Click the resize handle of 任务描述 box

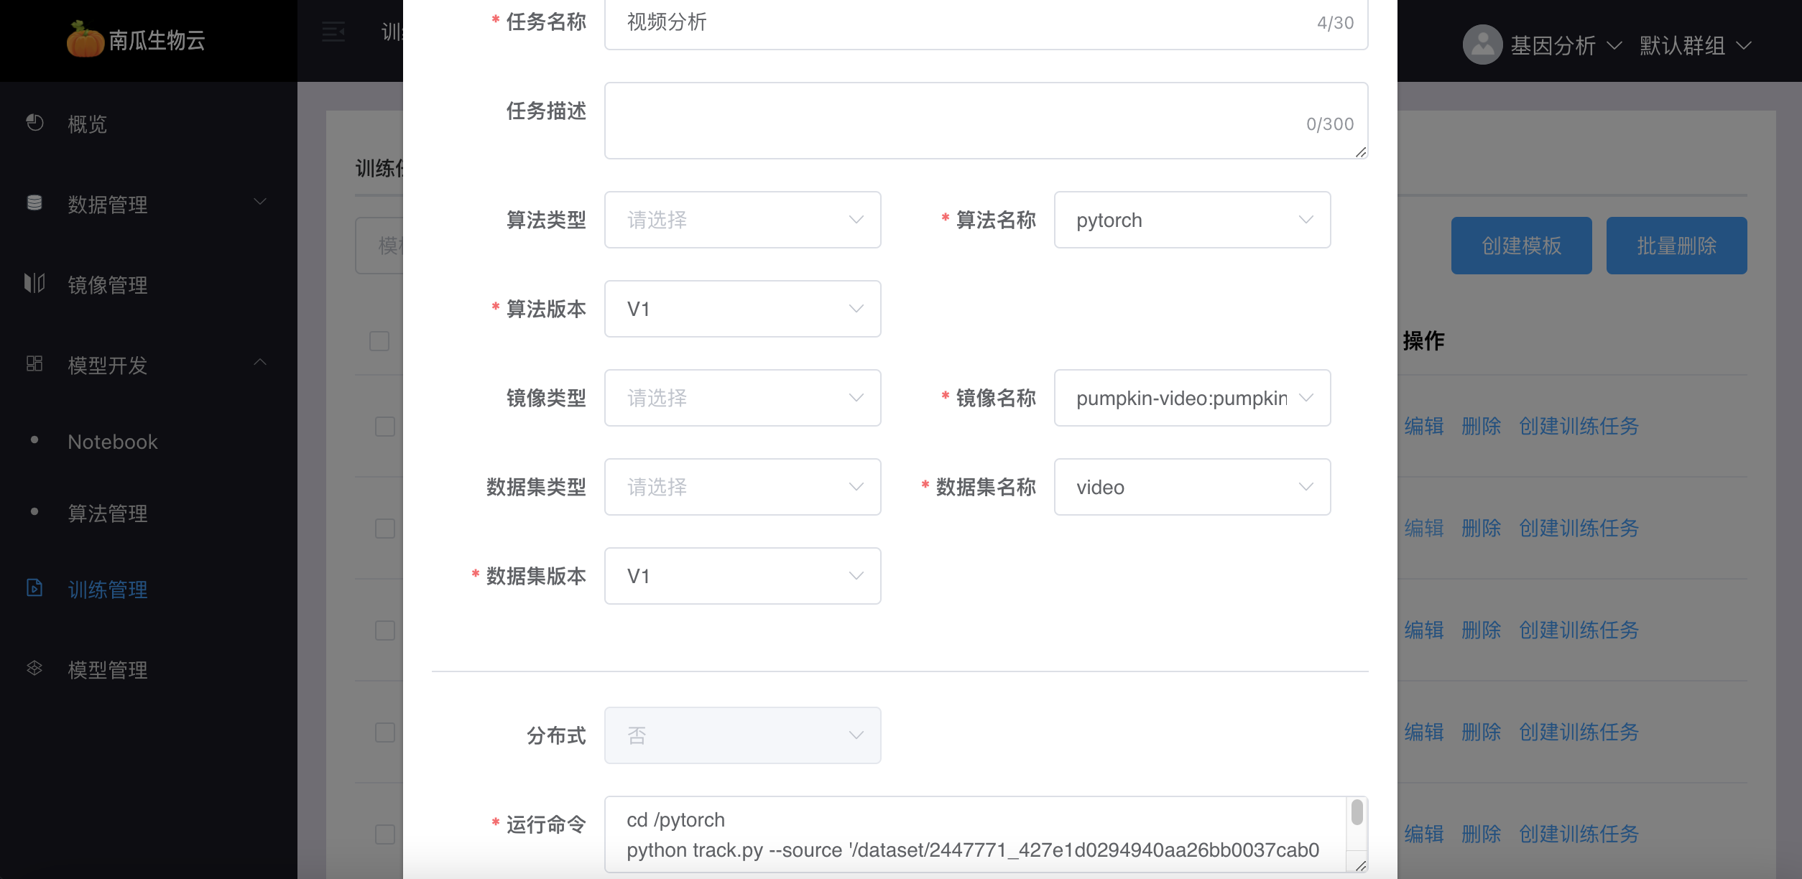point(1361,152)
